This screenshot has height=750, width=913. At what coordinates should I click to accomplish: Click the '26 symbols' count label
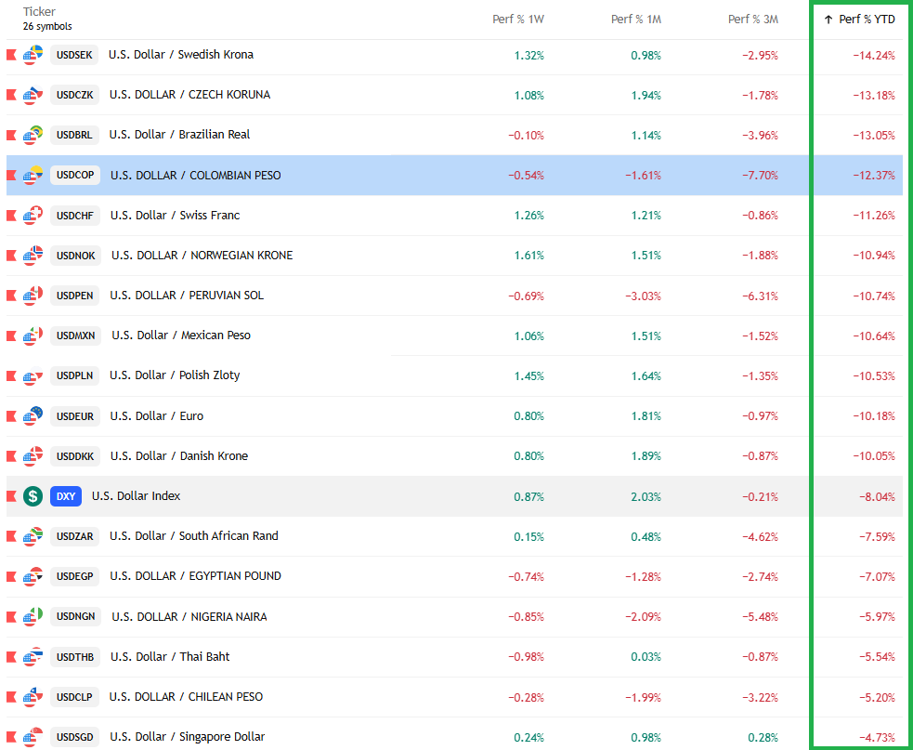[47, 27]
